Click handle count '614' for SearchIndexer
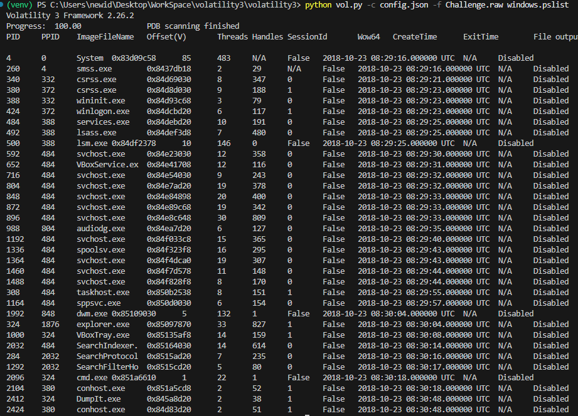578x416 pixels. pyautogui.click(x=259, y=346)
